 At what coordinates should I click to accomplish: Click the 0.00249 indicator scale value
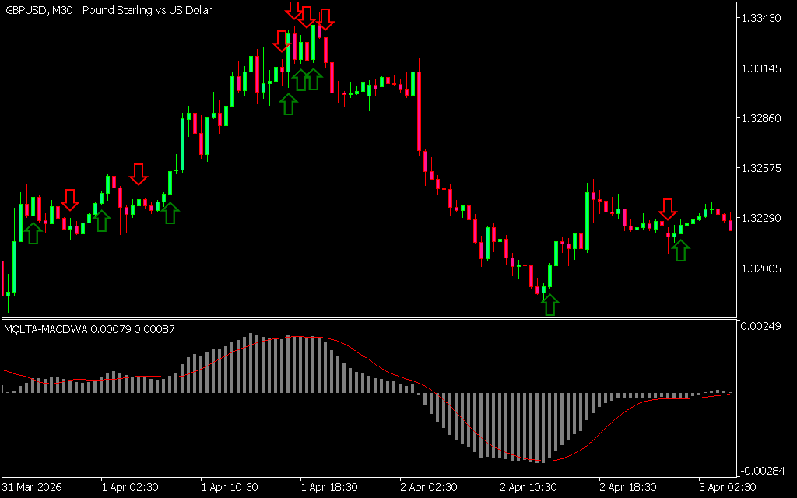pyautogui.click(x=764, y=325)
